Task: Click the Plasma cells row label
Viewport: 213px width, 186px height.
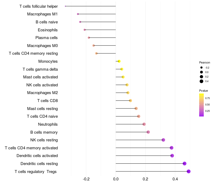Action: coord(46,38)
